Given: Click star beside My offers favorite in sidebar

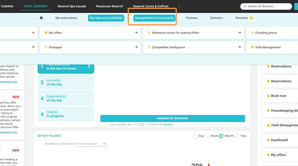Looking at the screenshot, I should pos(268,155).
